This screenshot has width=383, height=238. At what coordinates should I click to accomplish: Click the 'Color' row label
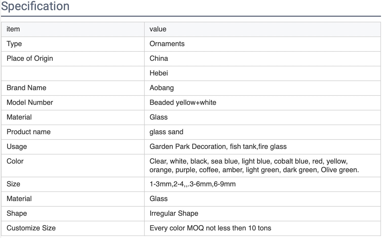[15, 161]
